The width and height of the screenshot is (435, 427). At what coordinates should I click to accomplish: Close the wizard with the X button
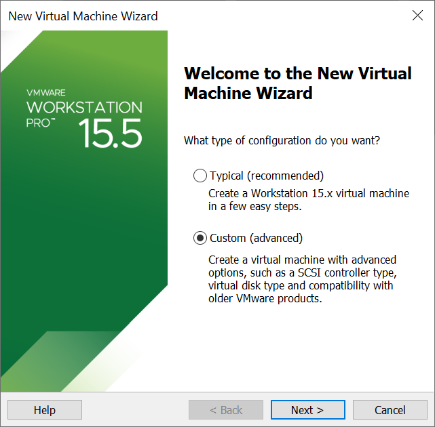coord(417,16)
